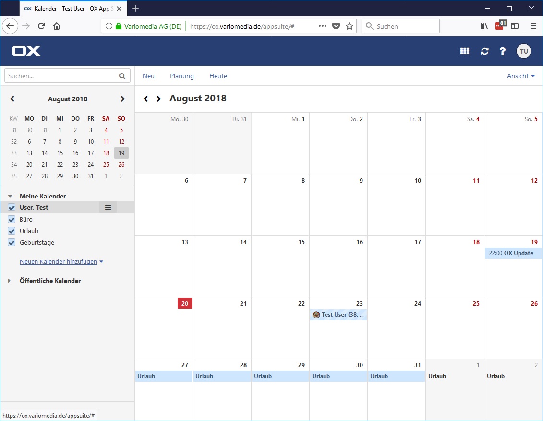The width and height of the screenshot is (543, 421).
Task: Click Neu to create an appointment
Action: point(148,76)
